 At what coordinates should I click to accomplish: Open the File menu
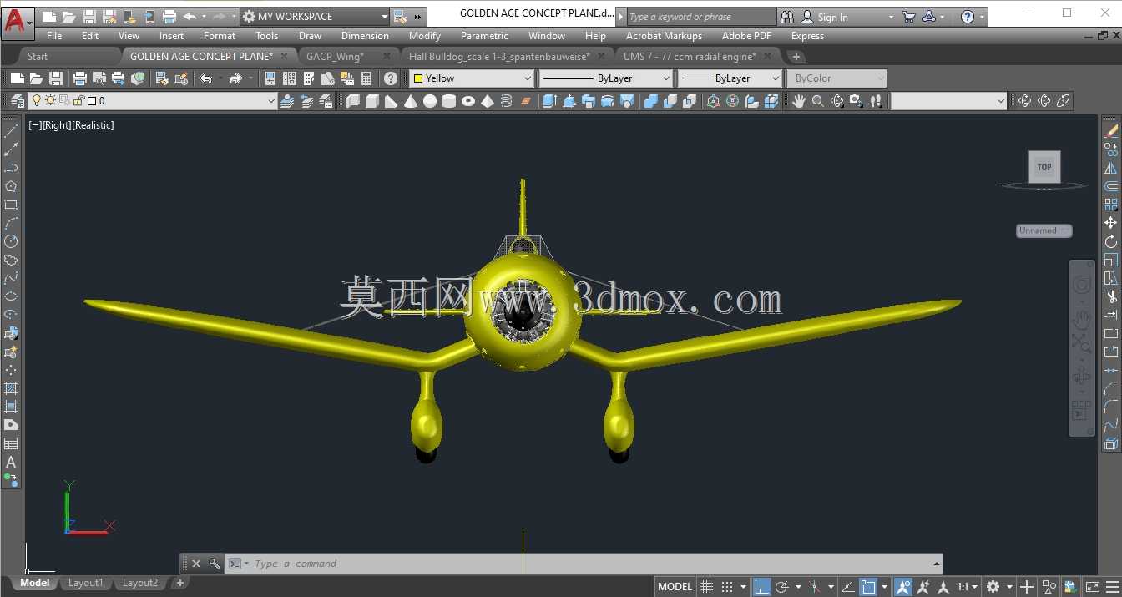(x=54, y=36)
